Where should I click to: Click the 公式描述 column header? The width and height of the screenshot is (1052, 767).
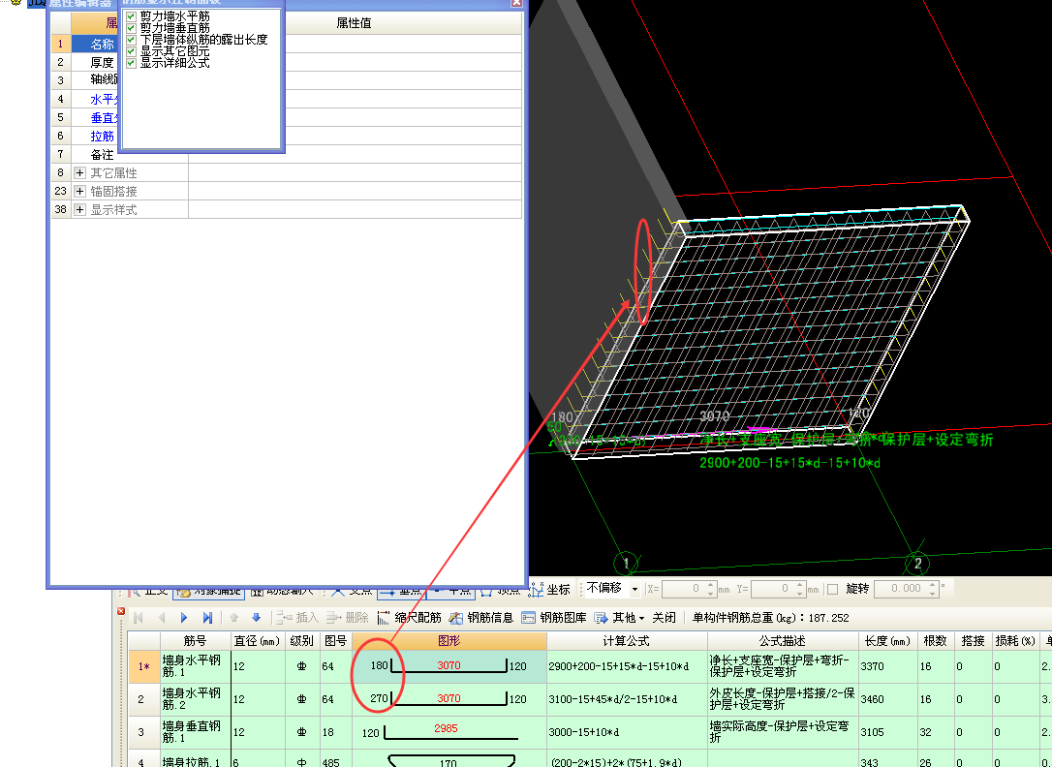tap(783, 641)
